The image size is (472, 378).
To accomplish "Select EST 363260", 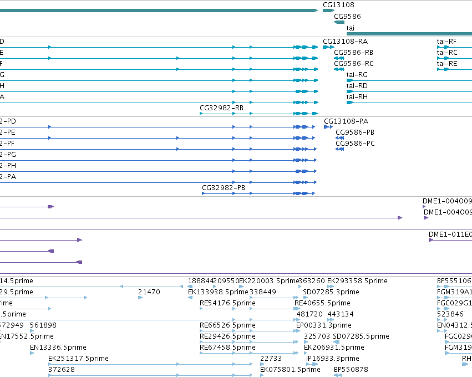I will point(312,281).
